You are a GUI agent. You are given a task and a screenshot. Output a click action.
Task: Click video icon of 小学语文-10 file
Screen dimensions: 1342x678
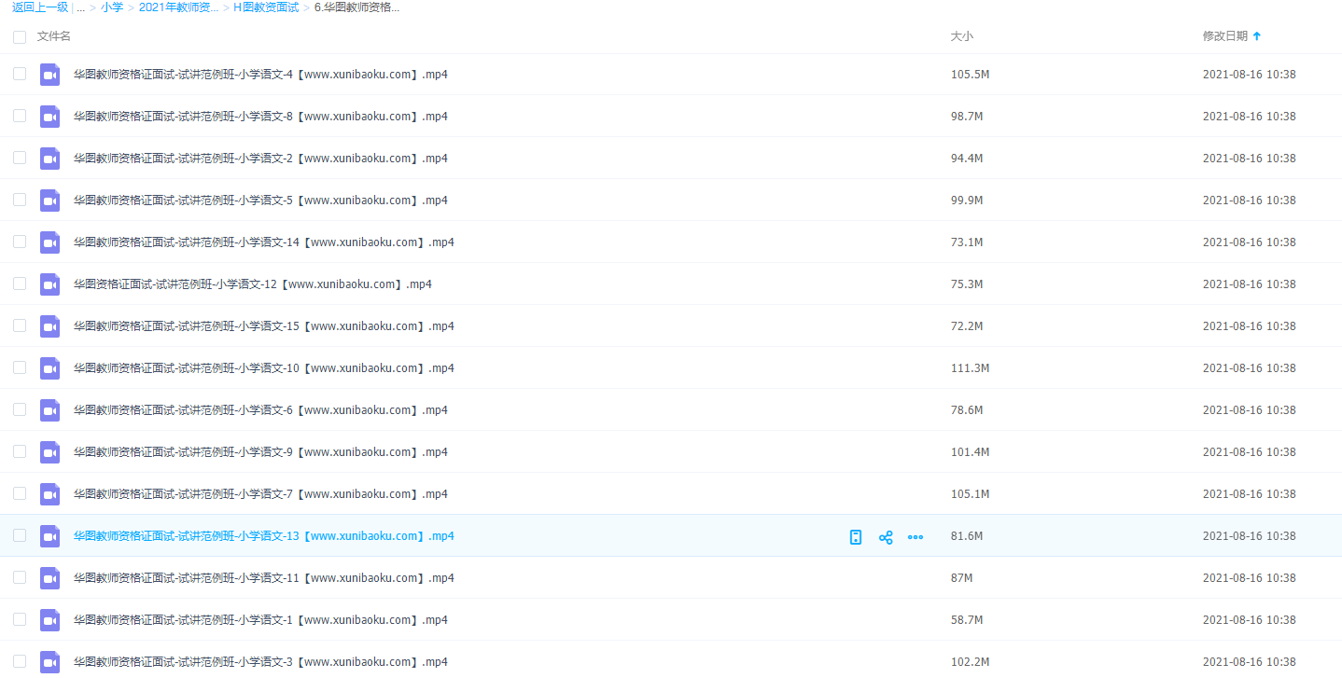(50, 368)
